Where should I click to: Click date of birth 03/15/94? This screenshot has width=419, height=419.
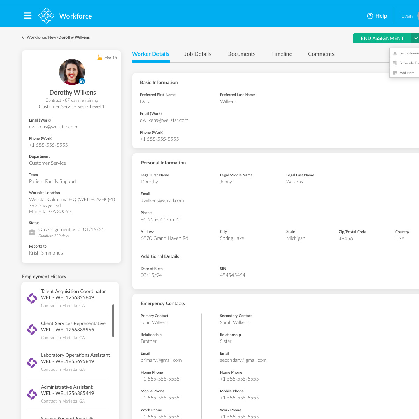tap(151, 275)
